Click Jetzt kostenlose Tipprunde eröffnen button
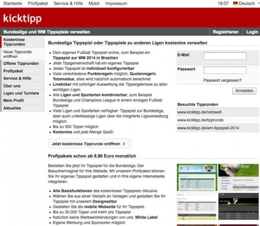 click(89, 144)
